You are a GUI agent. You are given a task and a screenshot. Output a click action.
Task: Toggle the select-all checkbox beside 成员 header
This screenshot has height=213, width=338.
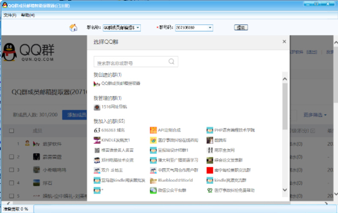coord(12,131)
